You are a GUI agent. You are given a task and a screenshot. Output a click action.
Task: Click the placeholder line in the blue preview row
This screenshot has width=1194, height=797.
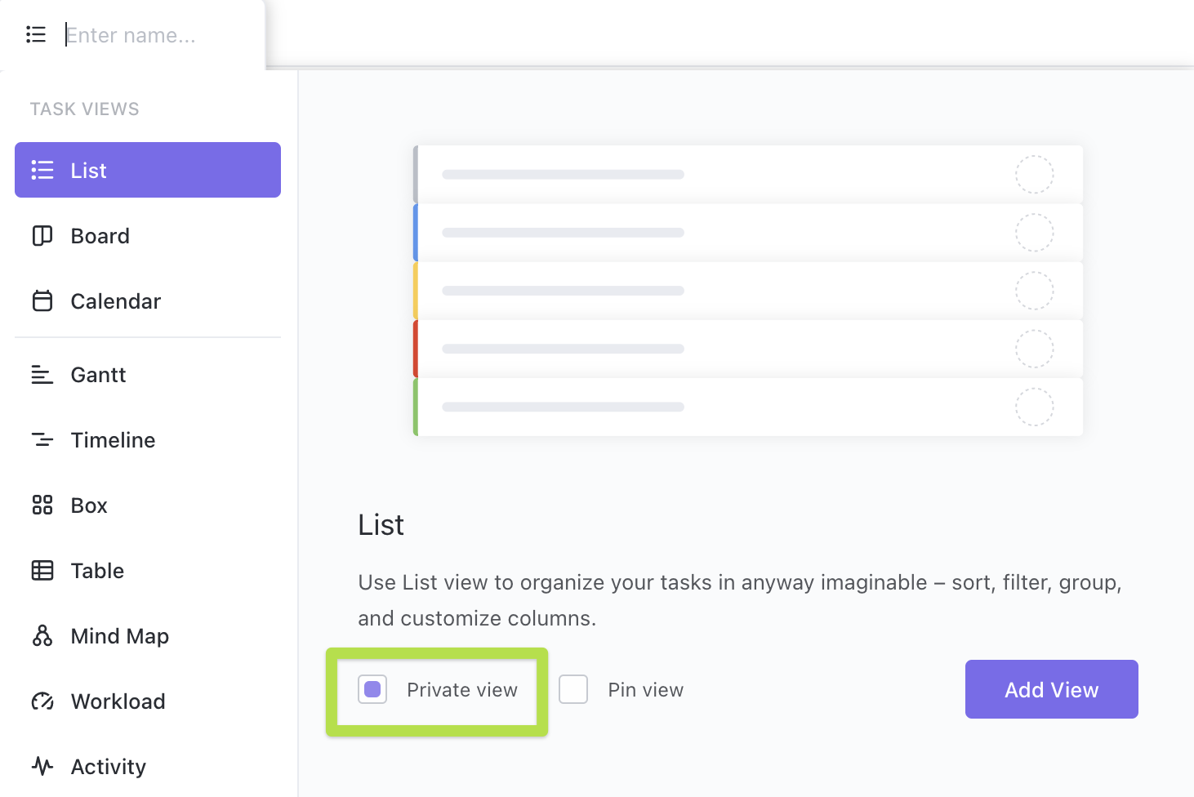tap(563, 233)
